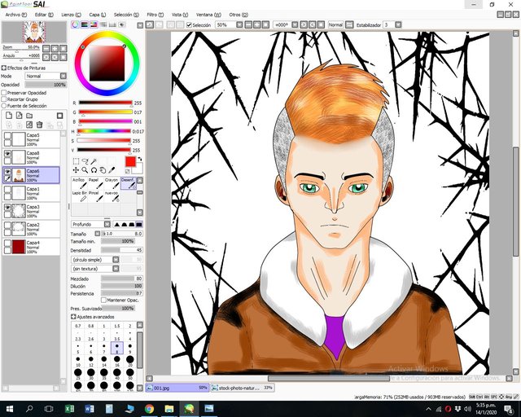Zoom in using navigator plus button
Viewport: 521px width, 417px height.
coord(55,49)
